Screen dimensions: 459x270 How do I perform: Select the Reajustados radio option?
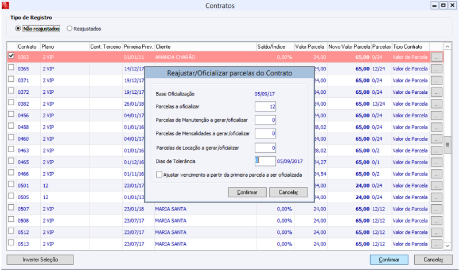click(70, 28)
